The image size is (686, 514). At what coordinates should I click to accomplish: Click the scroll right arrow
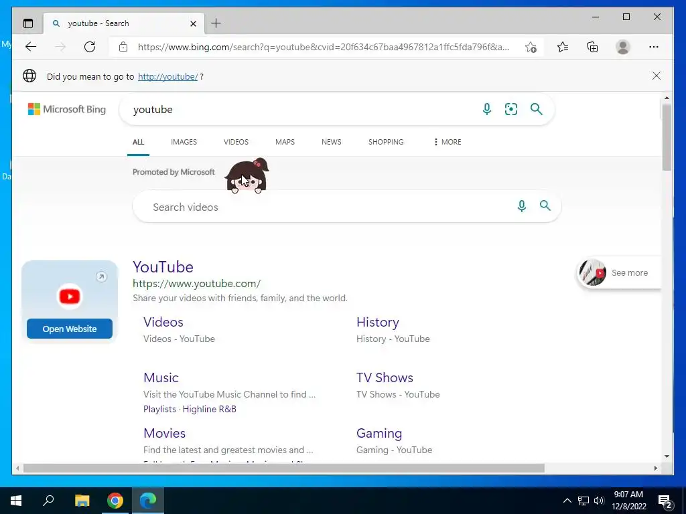[656, 468]
